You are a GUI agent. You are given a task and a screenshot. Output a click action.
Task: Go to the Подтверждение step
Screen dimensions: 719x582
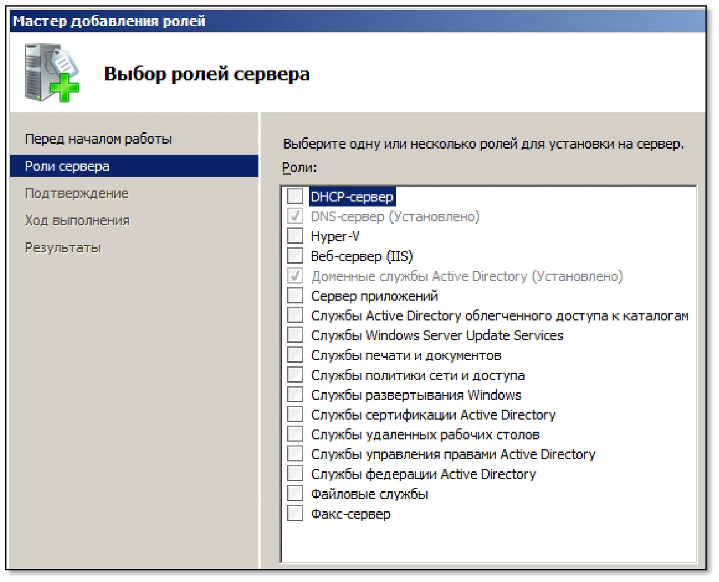pyautogui.click(x=76, y=193)
